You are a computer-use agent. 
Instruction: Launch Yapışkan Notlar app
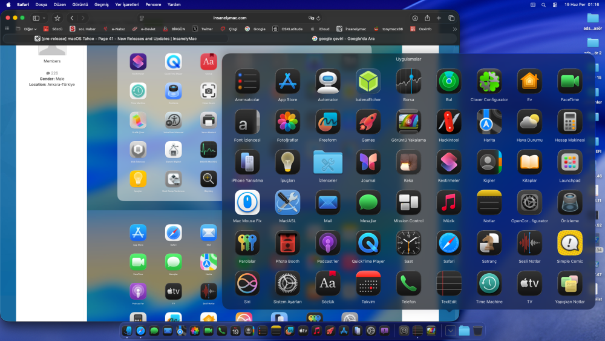(x=569, y=283)
